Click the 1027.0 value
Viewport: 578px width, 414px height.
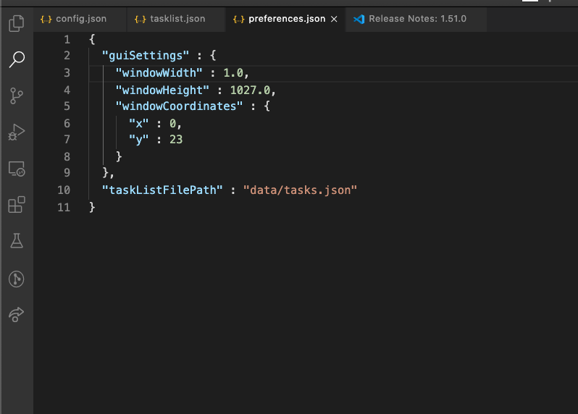(250, 90)
